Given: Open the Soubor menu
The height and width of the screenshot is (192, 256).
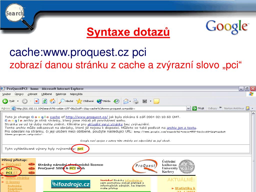Looking at the screenshot, I should coord(6,94).
